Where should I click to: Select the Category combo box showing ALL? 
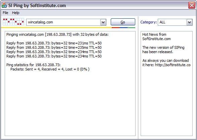click(x=175, y=22)
